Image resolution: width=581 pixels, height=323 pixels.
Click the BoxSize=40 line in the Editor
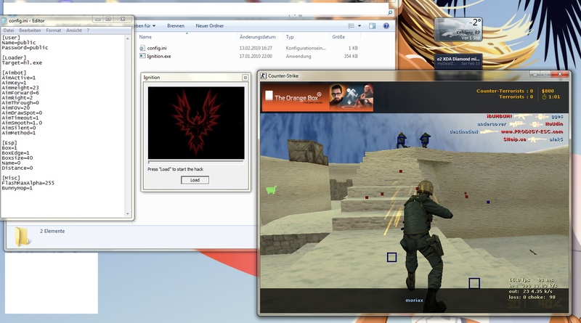pos(17,158)
